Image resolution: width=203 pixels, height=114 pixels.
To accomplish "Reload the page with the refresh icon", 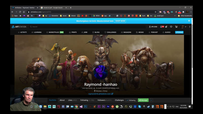I will (20, 12).
